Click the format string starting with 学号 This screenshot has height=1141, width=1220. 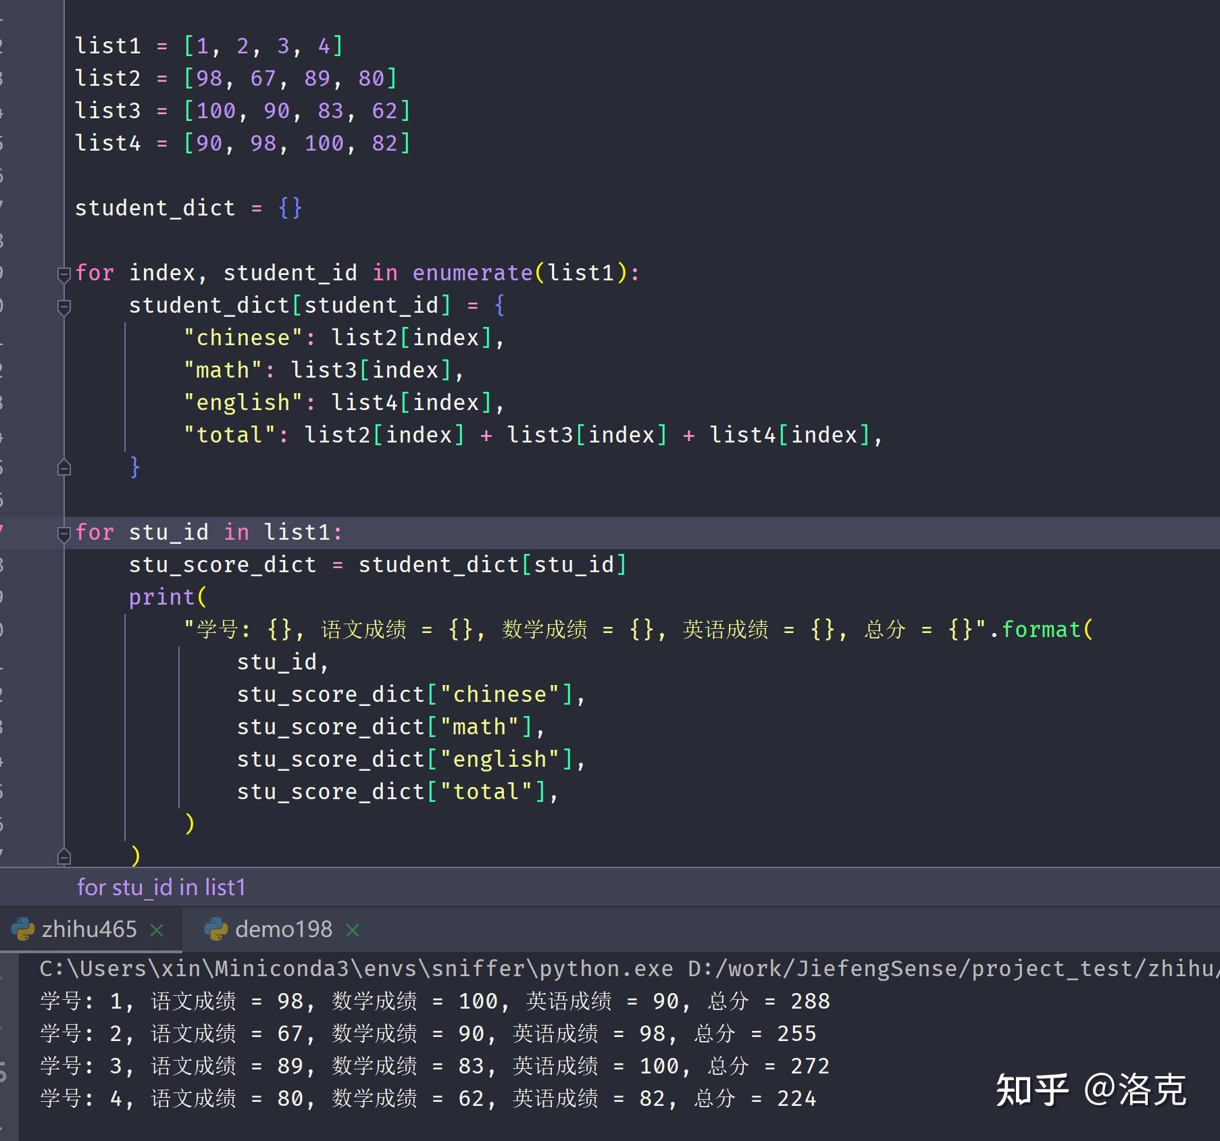[585, 630]
